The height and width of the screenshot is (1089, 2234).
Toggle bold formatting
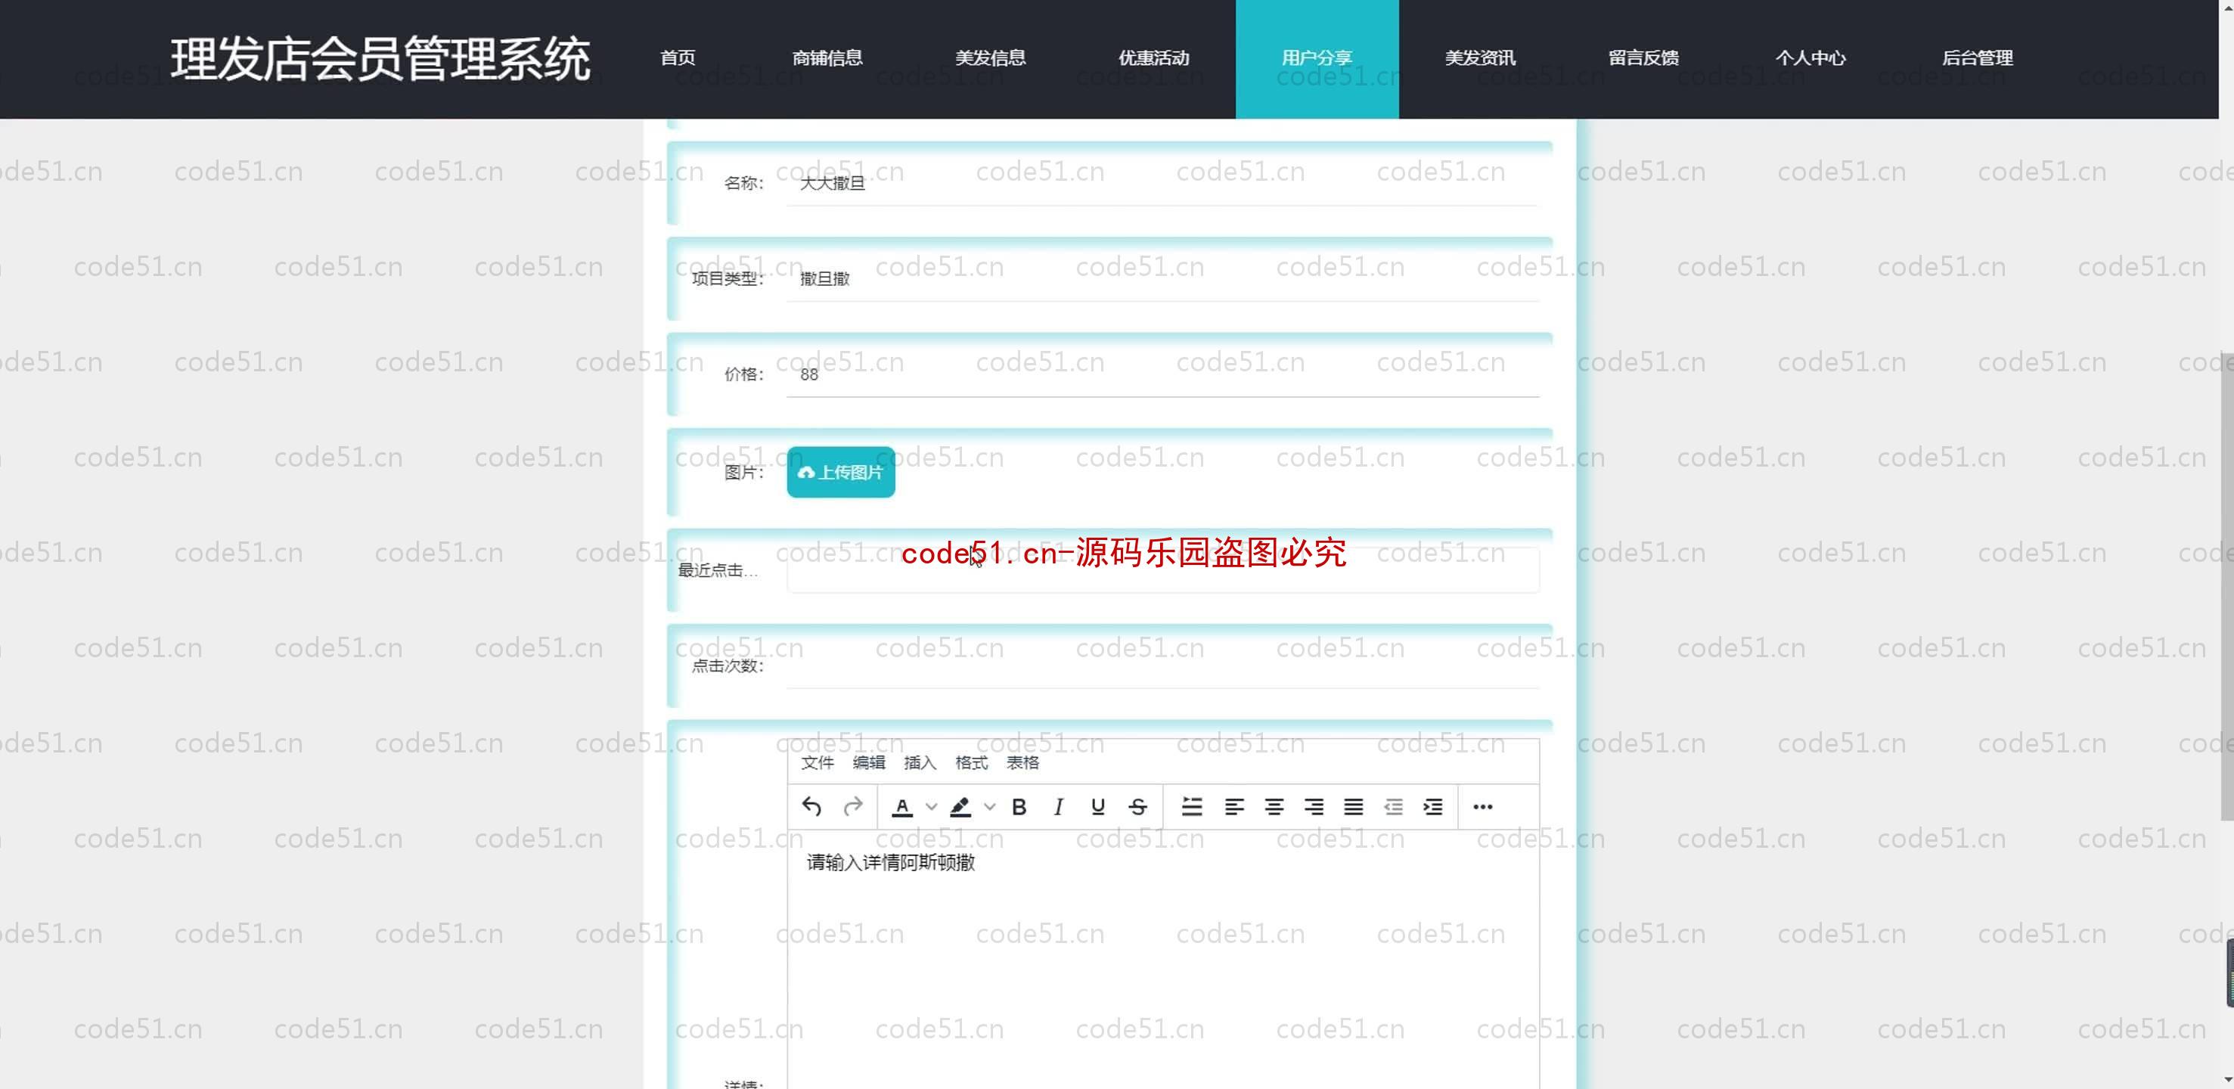1019,807
